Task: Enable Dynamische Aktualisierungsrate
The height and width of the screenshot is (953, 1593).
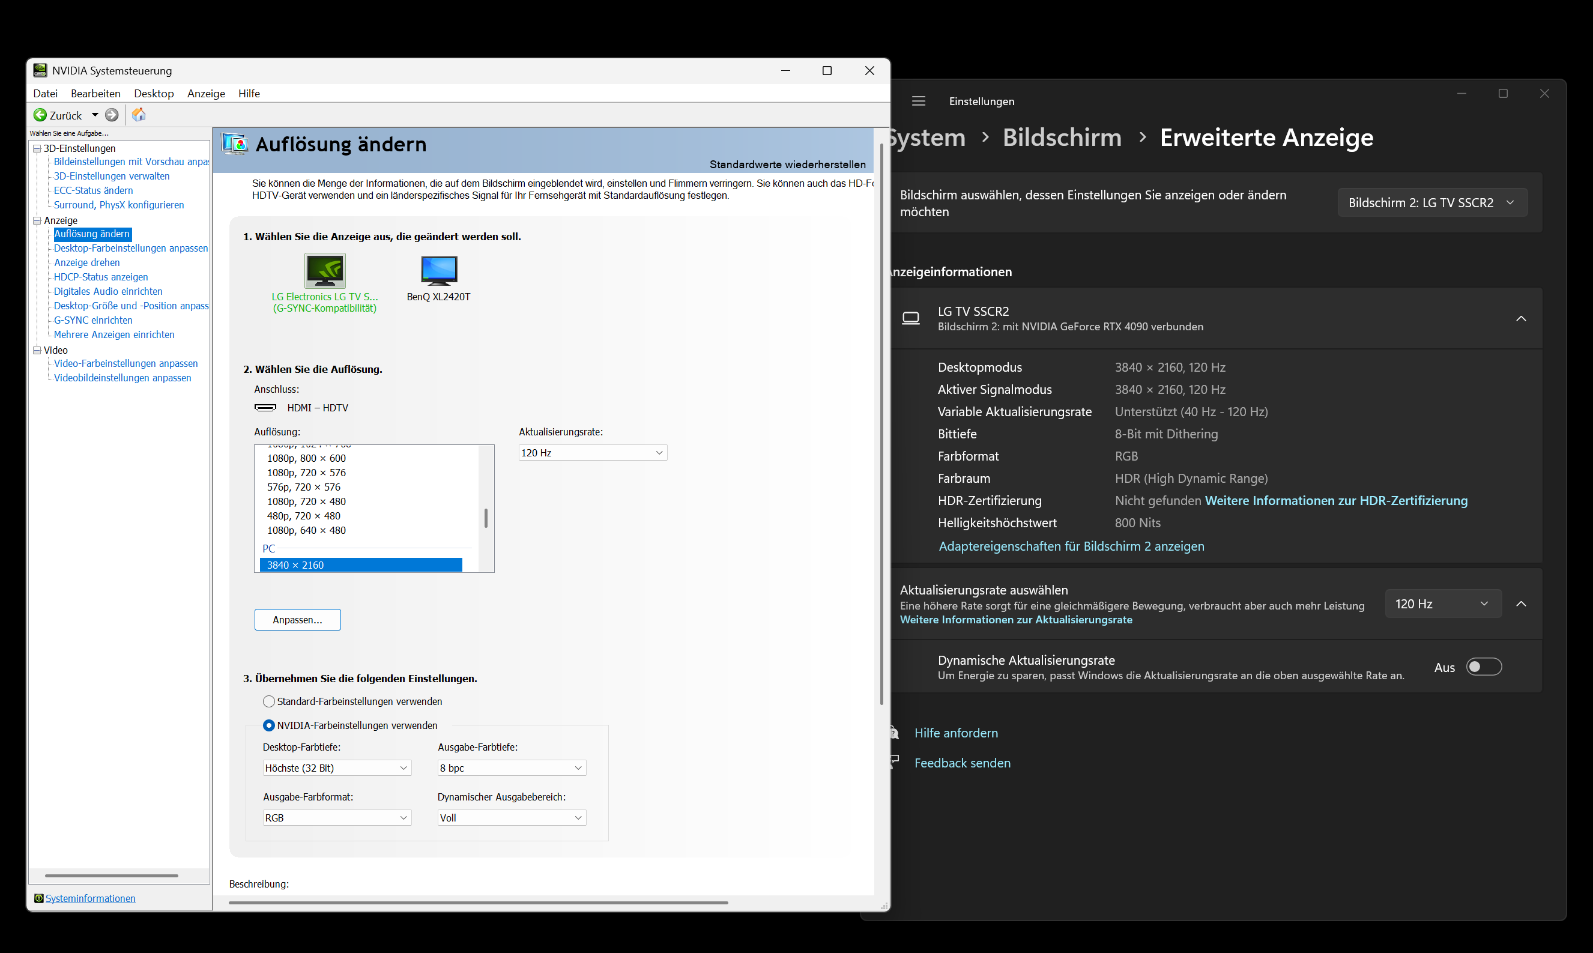Action: (1484, 667)
